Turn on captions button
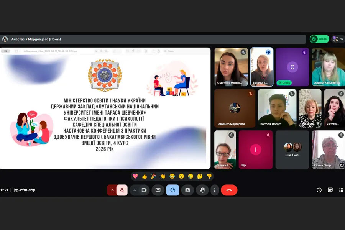Screen dimensions: 345x230 [187, 190]
